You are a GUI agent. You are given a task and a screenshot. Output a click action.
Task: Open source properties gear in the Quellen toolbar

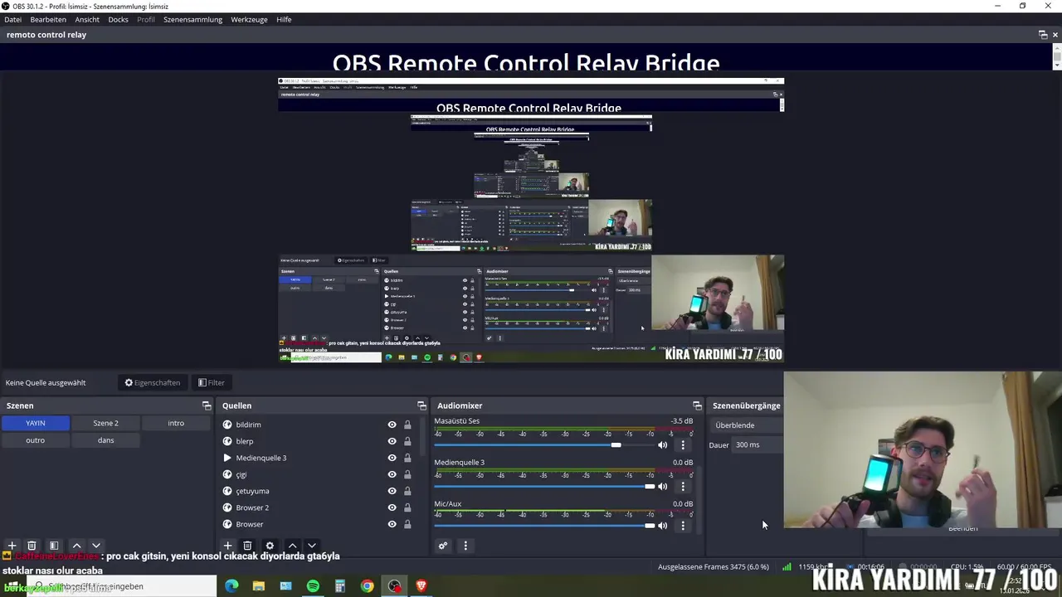[x=270, y=546]
